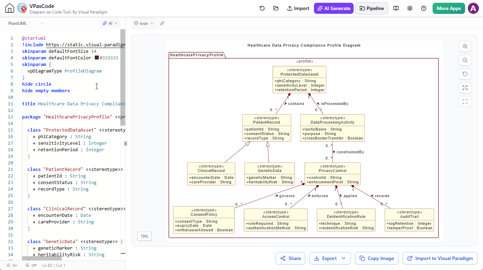Click code line 8 hide circle
This screenshot has height=270, width=483.
click(x=37, y=84)
